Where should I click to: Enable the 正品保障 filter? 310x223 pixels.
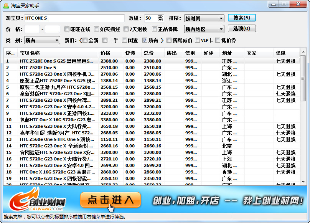[154, 29]
